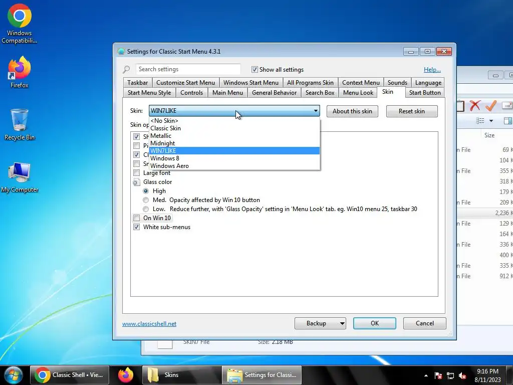Click the Reset skin button
The image size is (513, 385).
(x=412, y=111)
